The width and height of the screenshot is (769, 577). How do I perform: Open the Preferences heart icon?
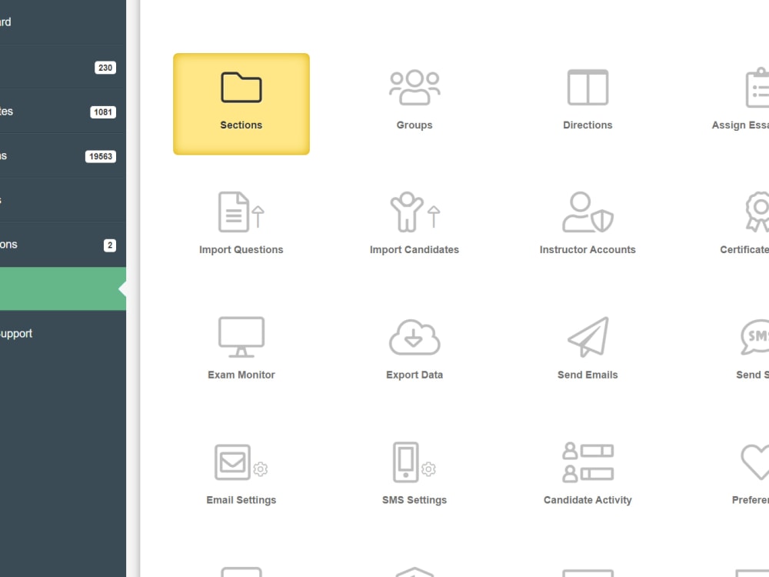click(755, 462)
